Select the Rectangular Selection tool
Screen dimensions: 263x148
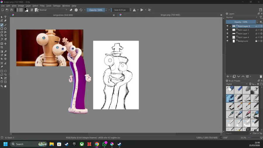tap(2, 71)
